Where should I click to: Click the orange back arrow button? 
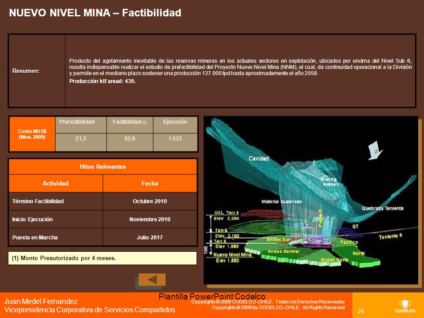tap(152, 280)
